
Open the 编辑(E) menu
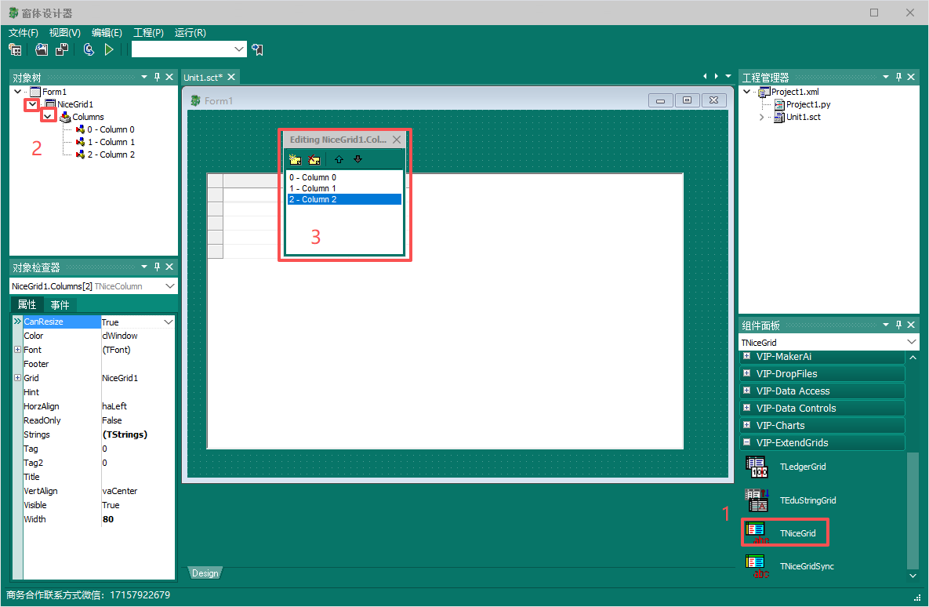tap(107, 33)
